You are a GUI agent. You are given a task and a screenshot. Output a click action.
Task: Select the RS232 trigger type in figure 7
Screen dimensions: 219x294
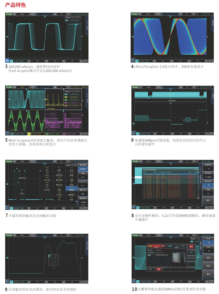[x=59, y=193]
